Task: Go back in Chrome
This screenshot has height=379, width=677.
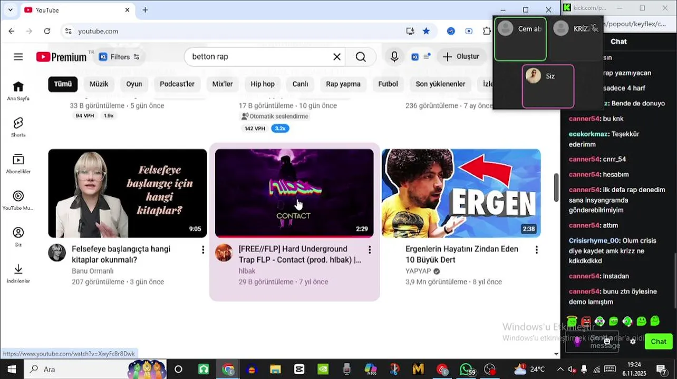Action: coord(12,31)
